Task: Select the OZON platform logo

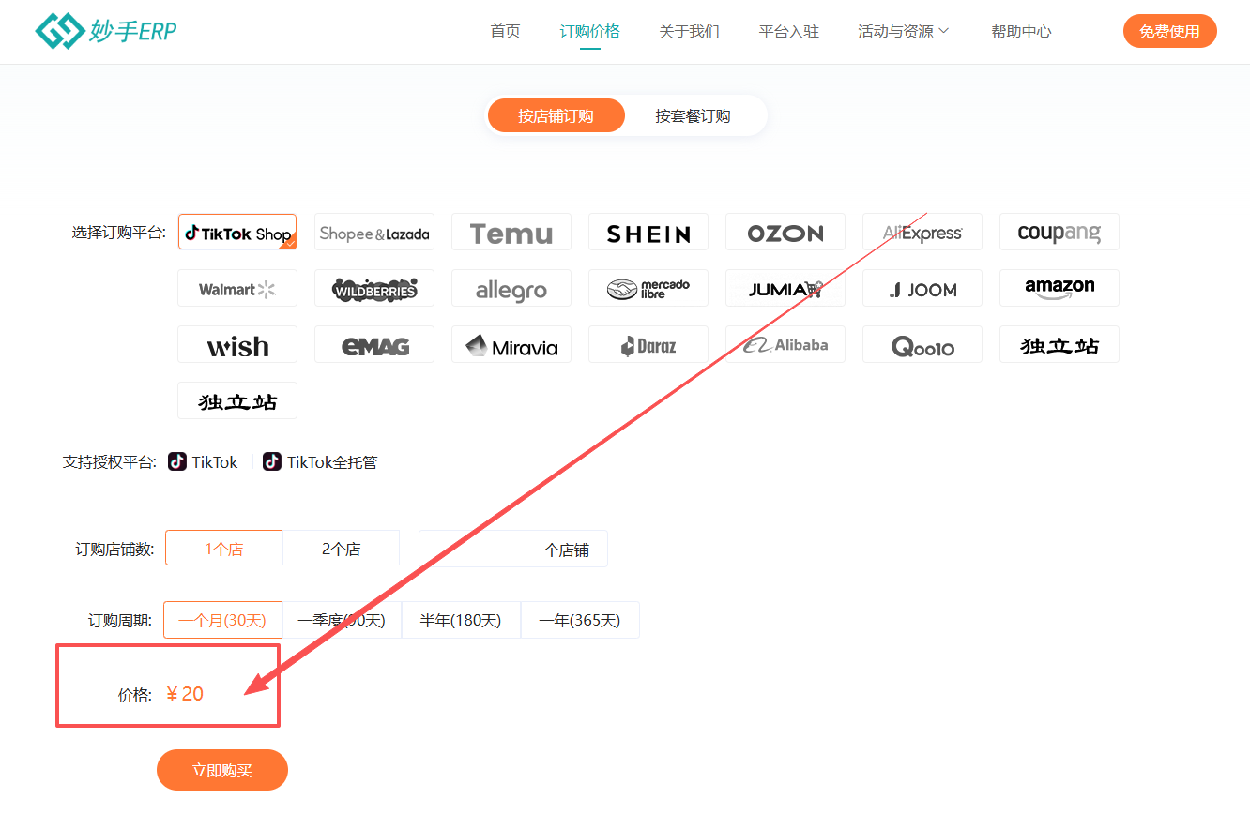Action: pos(785,233)
